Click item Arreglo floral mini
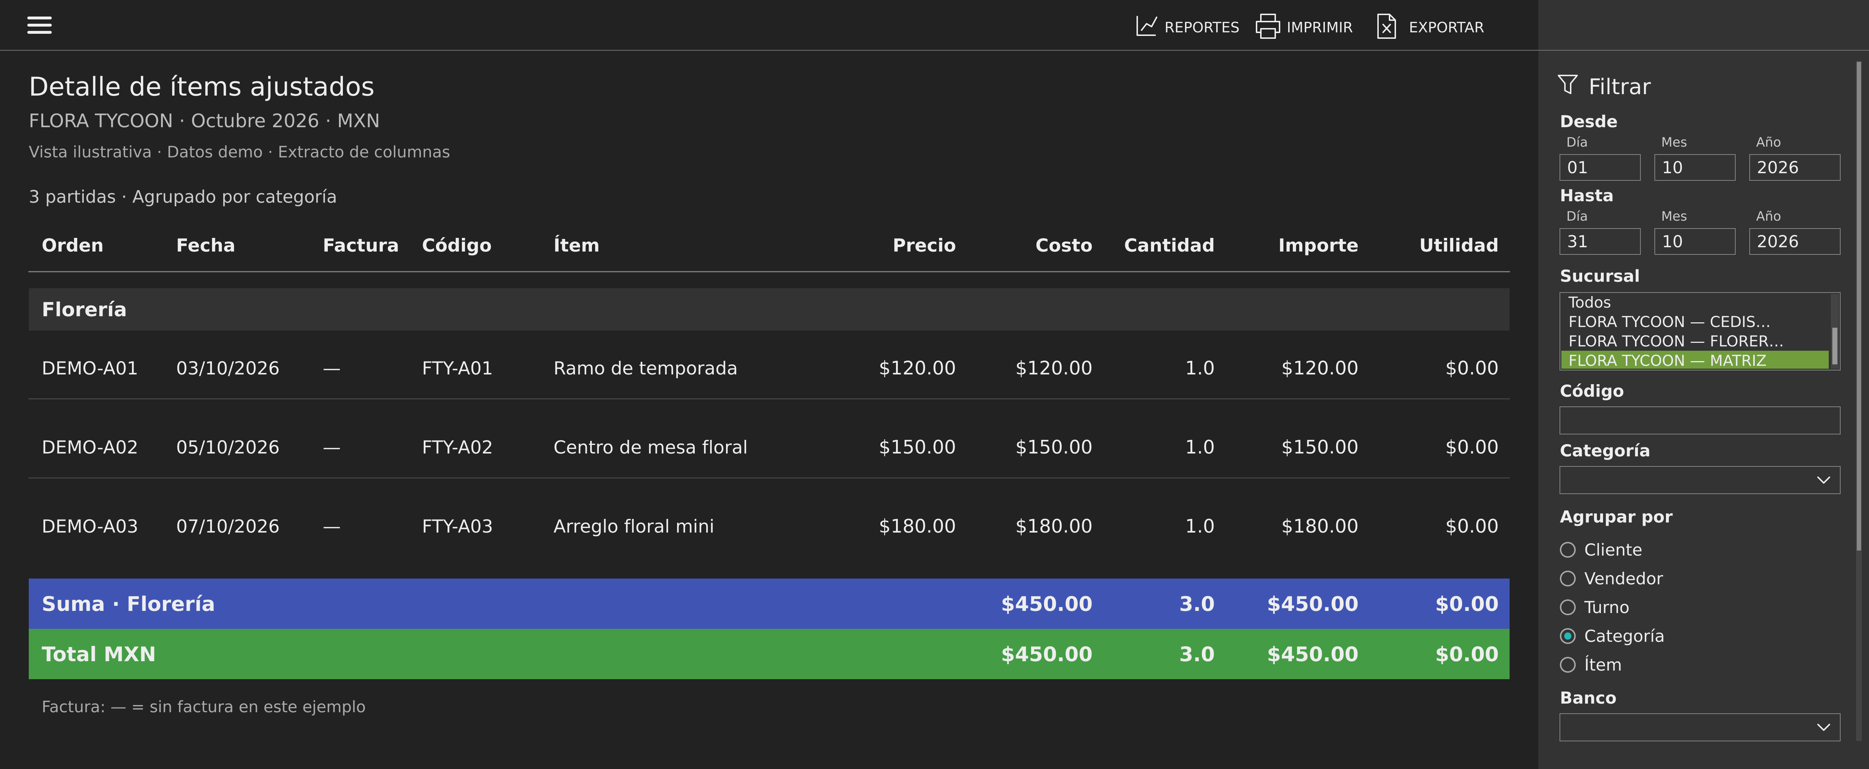This screenshot has height=769, width=1869. (x=633, y=527)
